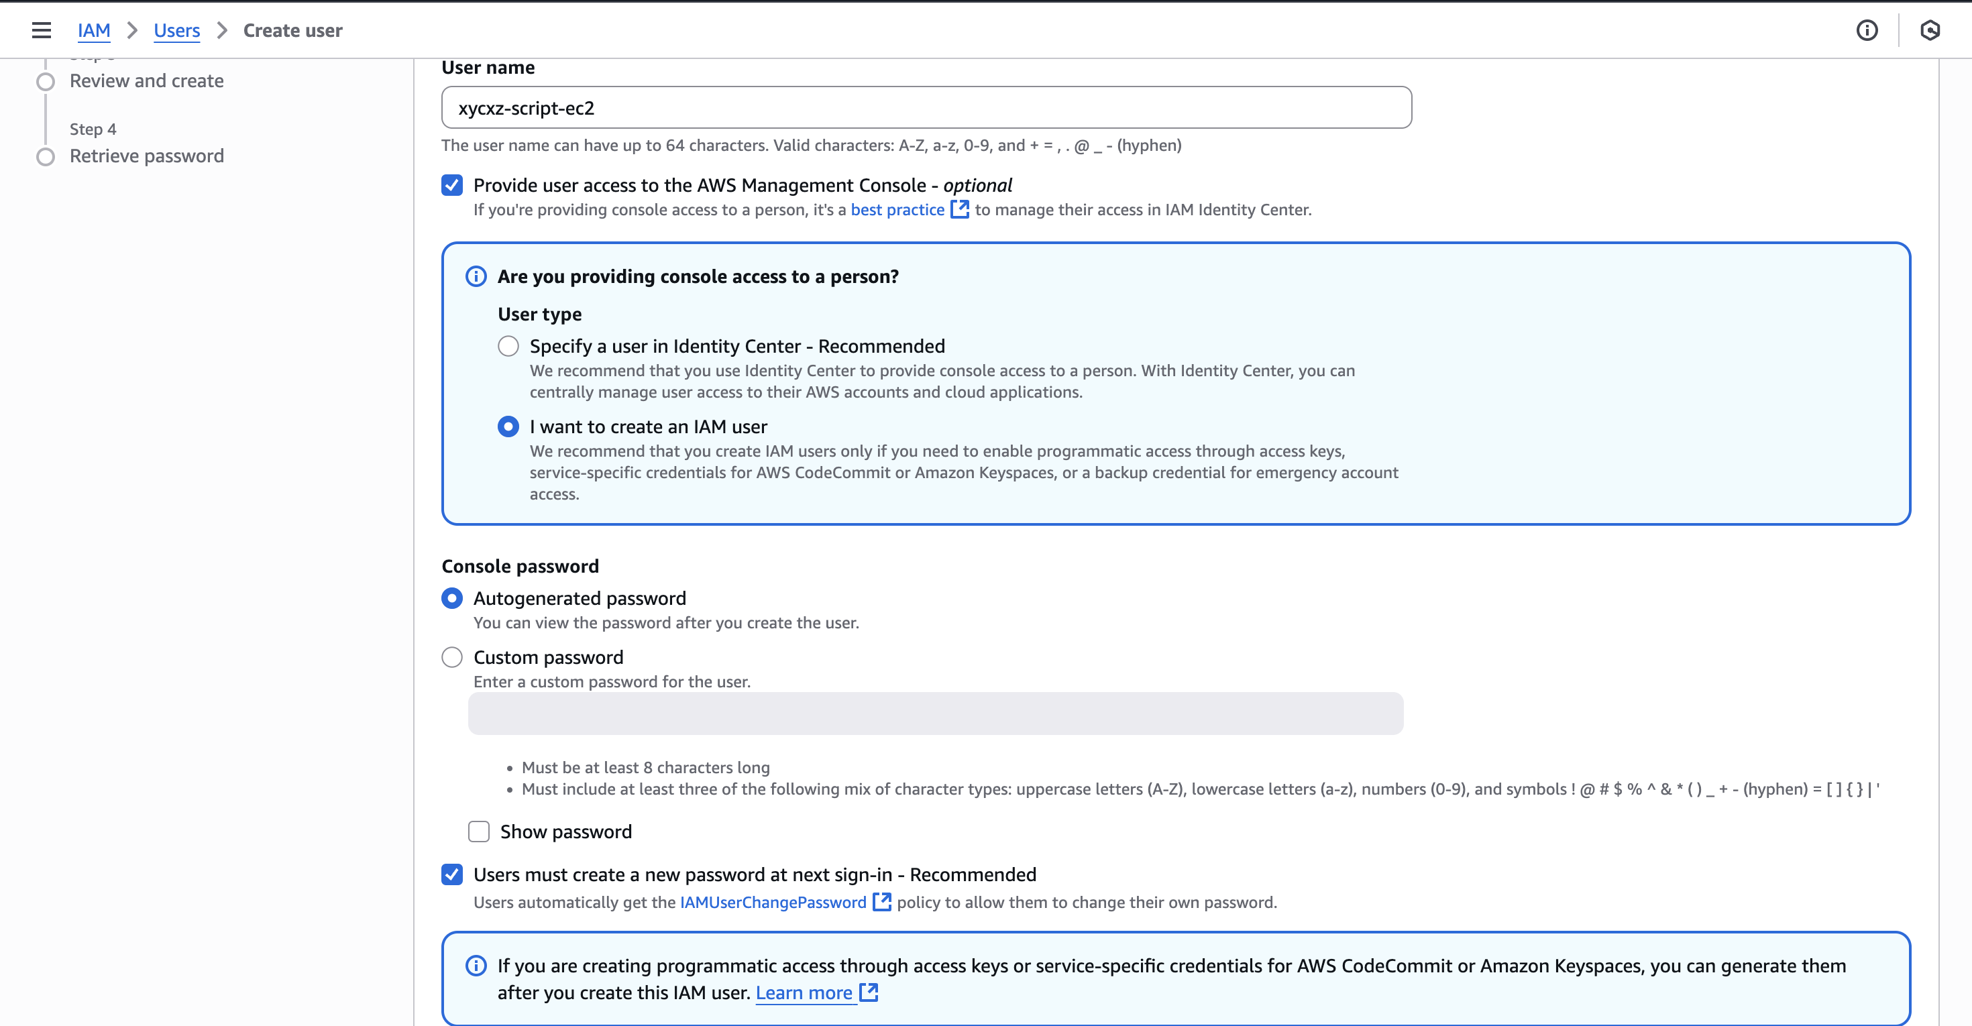
Task: Select the Autogenerated password radio button
Action: (451, 598)
